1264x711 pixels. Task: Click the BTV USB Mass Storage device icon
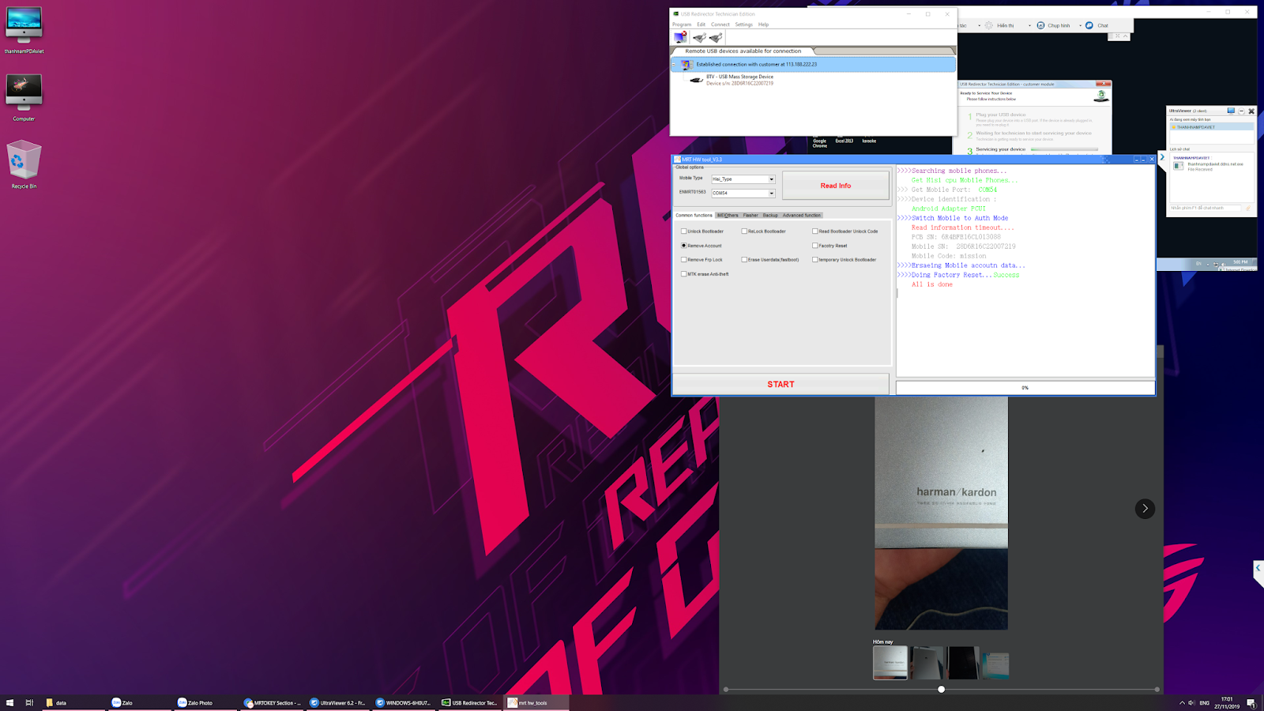696,80
